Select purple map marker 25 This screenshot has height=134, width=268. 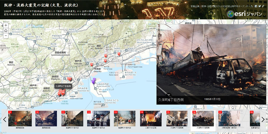[94, 80]
